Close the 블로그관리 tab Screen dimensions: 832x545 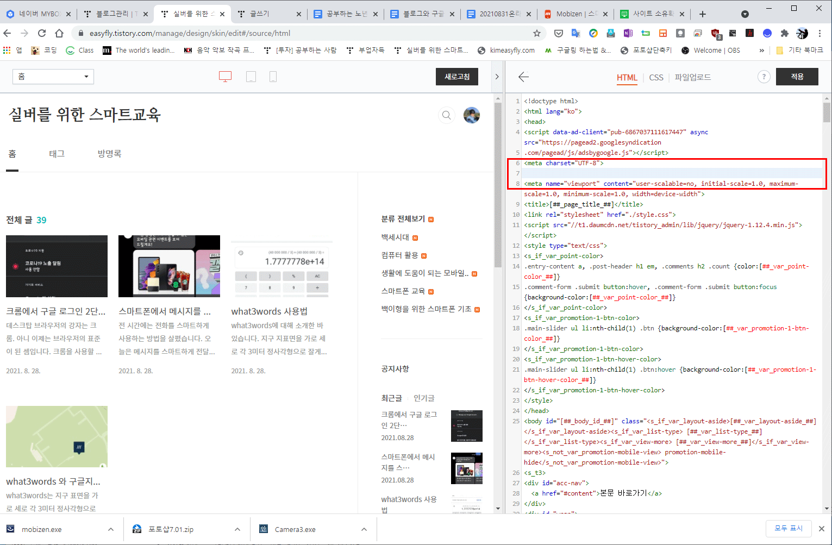pos(146,14)
